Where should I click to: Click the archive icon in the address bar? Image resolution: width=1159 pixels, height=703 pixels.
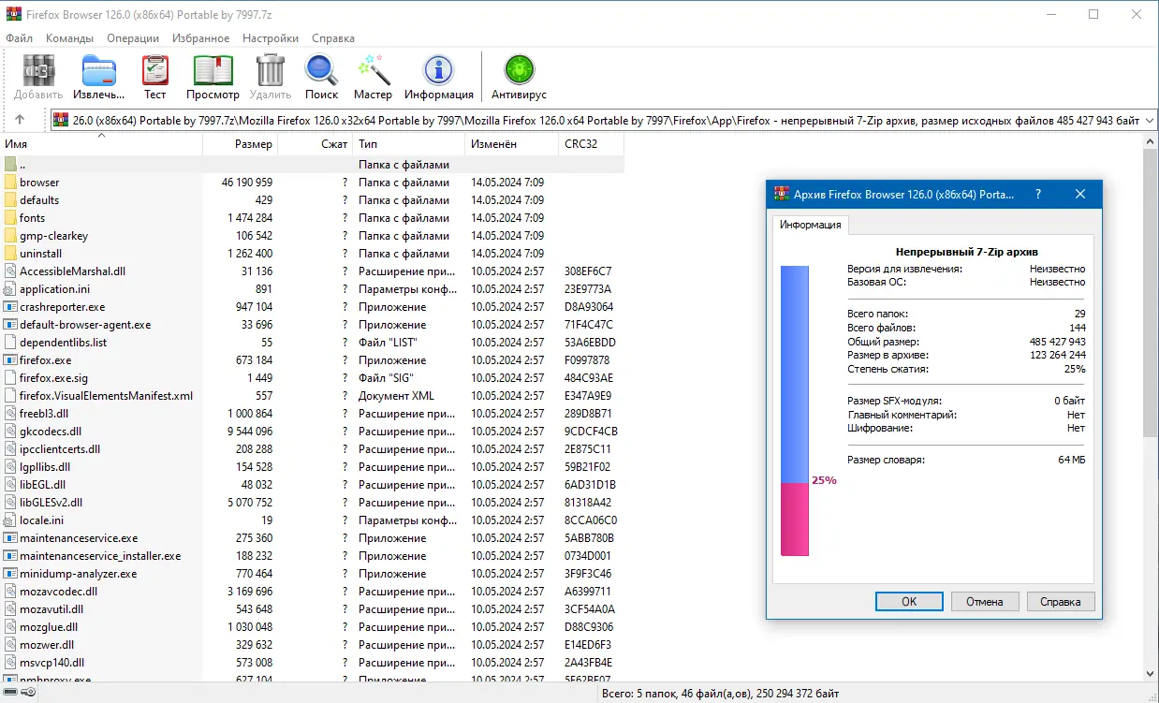tap(62, 120)
